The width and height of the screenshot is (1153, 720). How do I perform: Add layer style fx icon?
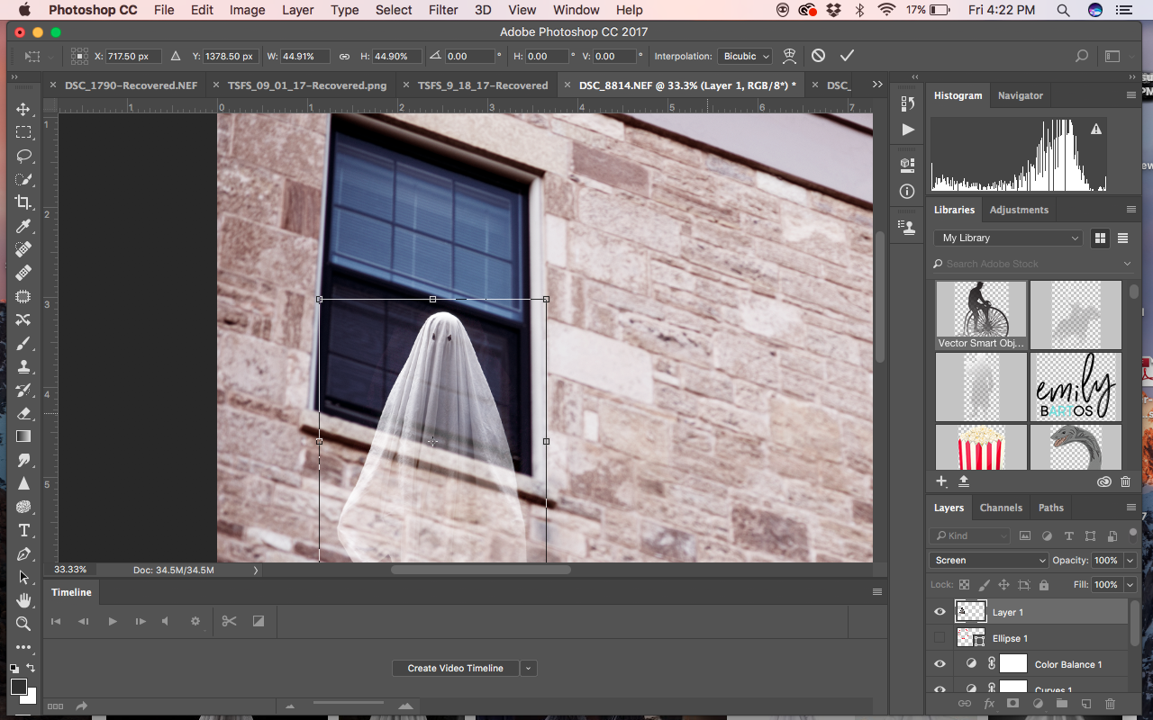(989, 703)
